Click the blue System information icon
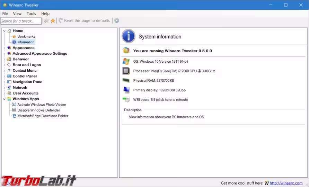This screenshot has width=309, height=187. coord(129,36)
